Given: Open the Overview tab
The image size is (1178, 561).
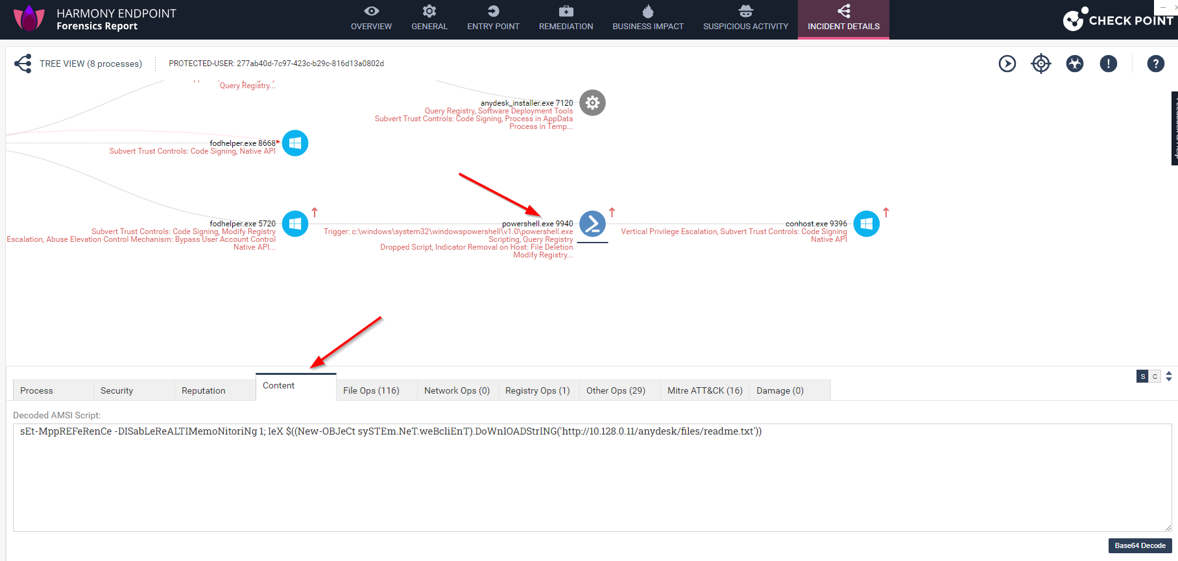Looking at the screenshot, I should coord(371,19).
